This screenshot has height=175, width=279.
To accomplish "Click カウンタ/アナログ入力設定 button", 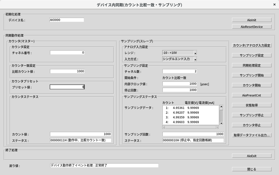I will [x=251, y=45].
